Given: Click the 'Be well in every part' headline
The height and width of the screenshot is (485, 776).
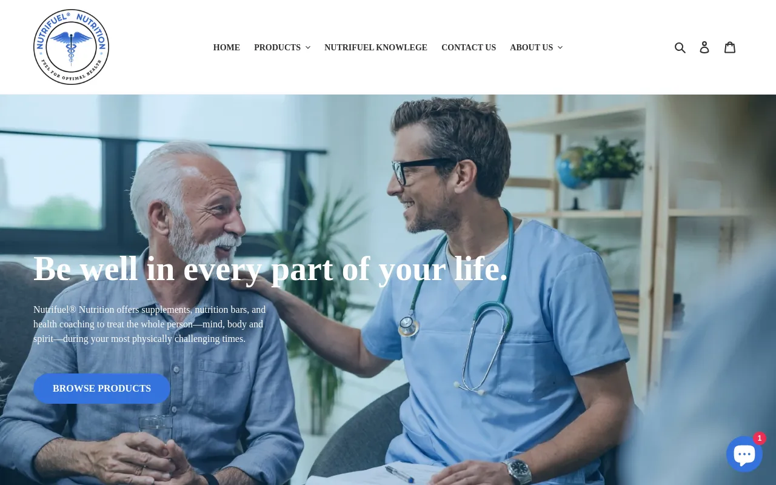Looking at the screenshot, I should click(270, 269).
